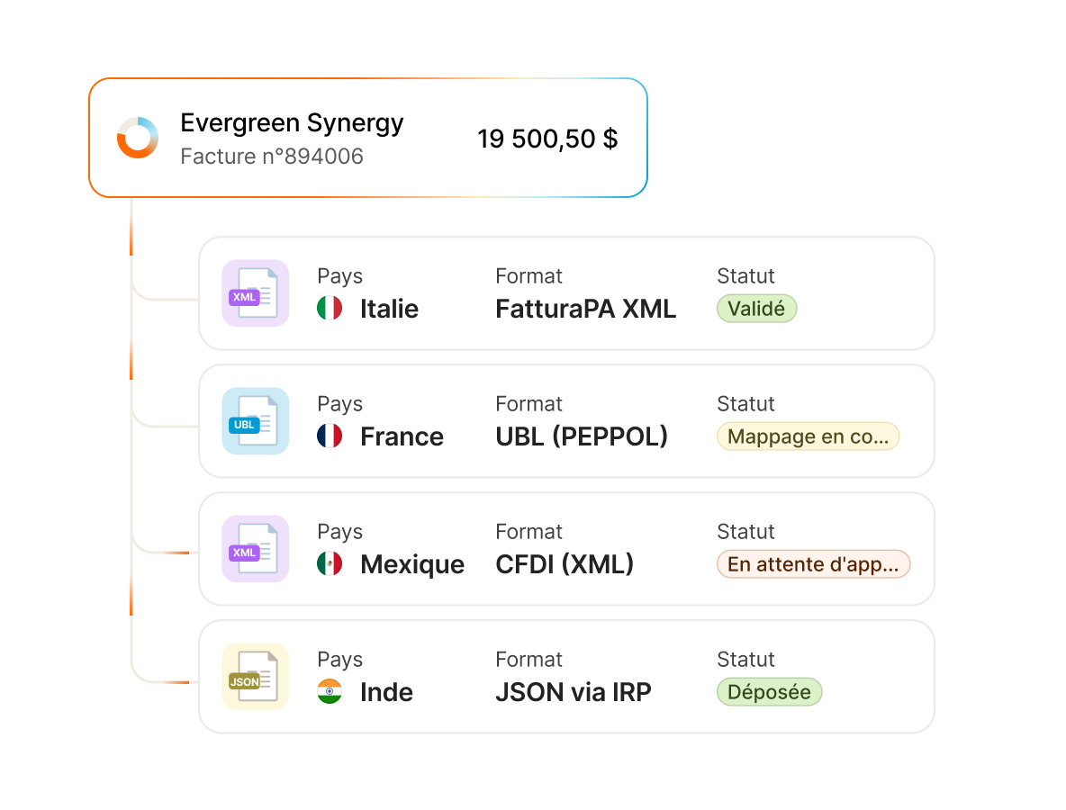The image size is (1066, 810).
Task: Click the Italie country name
Action: point(389,310)
